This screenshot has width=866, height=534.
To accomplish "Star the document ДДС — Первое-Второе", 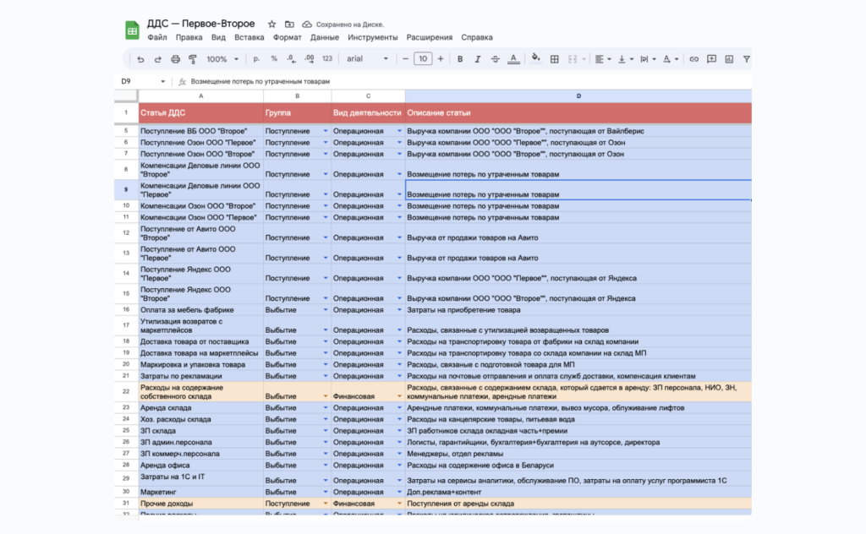I will [x=271, y=25].
